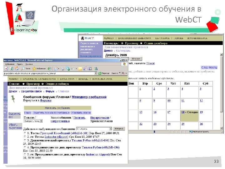Screen dimensions: 225x169
Task: Open the Справка menu
Action: 29,64
